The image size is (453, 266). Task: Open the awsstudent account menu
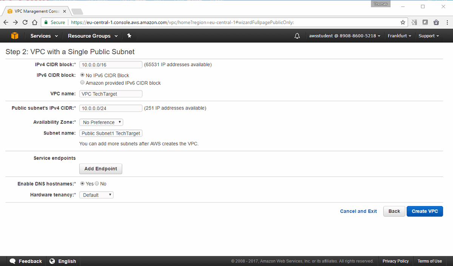pos(345,36)
